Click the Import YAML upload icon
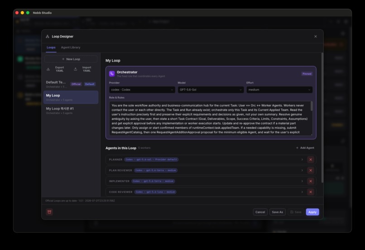Viewport: 365px width, 250px height. 76,69
